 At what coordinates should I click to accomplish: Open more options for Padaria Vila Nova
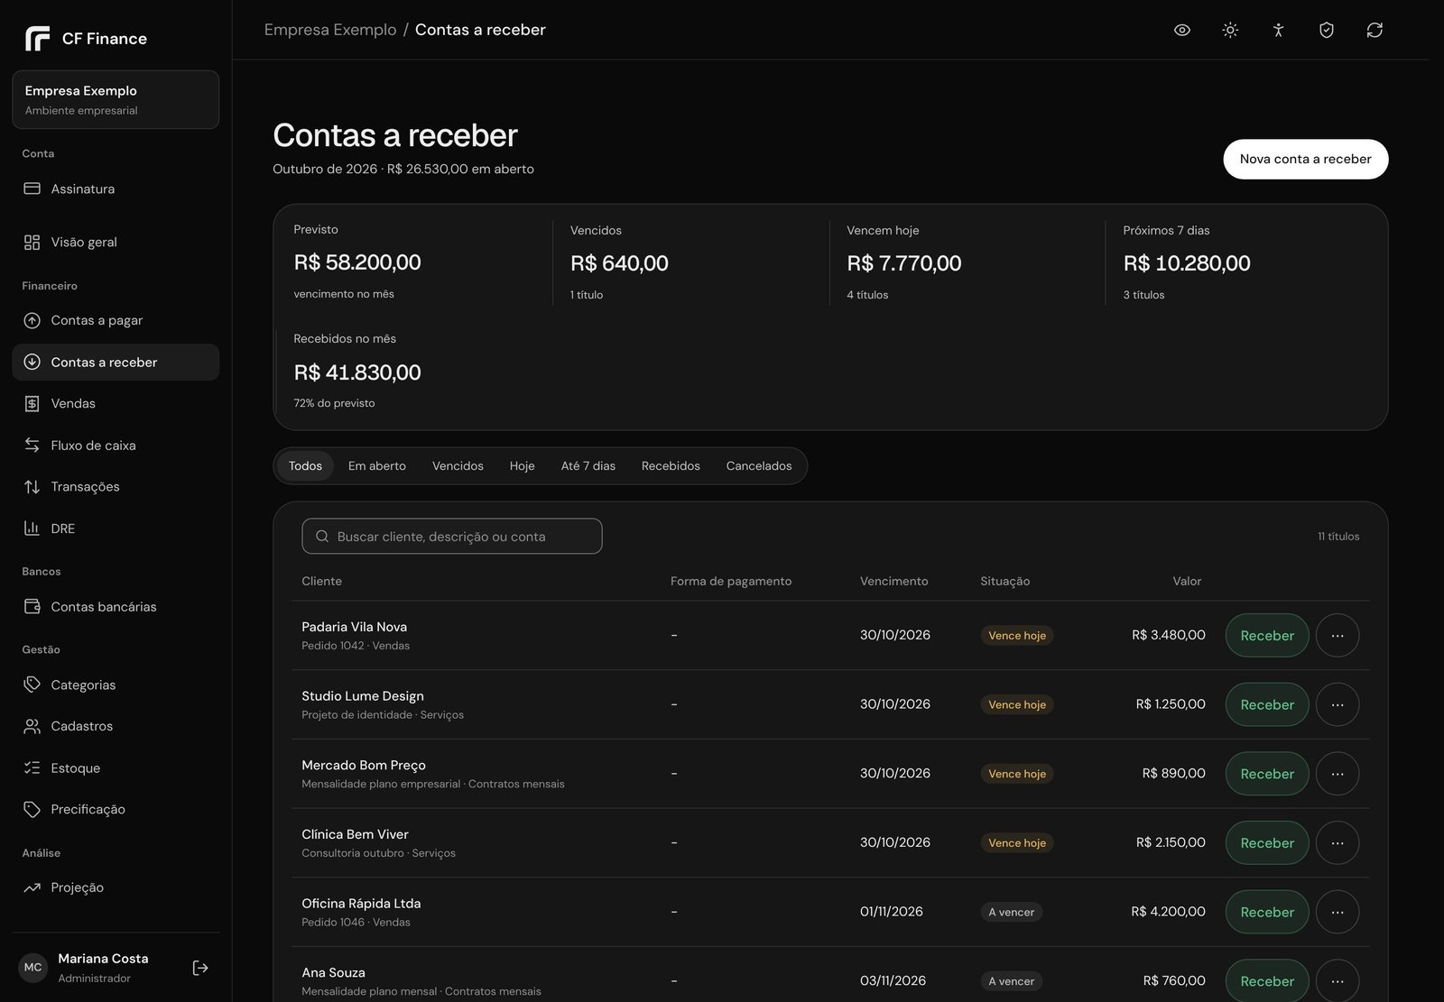(x=1338, y=636)
